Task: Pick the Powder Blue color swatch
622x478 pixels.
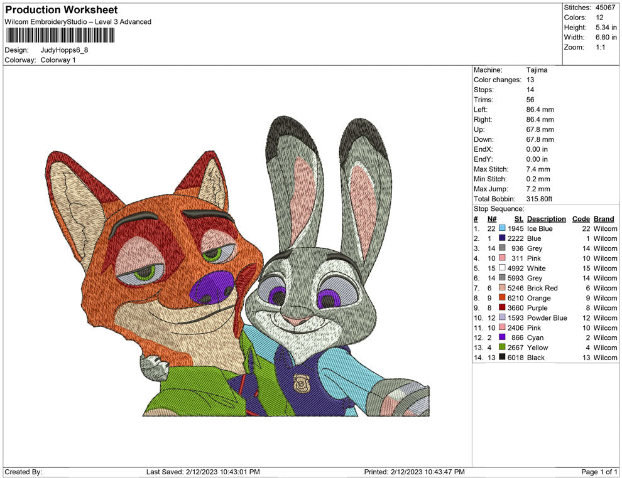Action: 502,318
